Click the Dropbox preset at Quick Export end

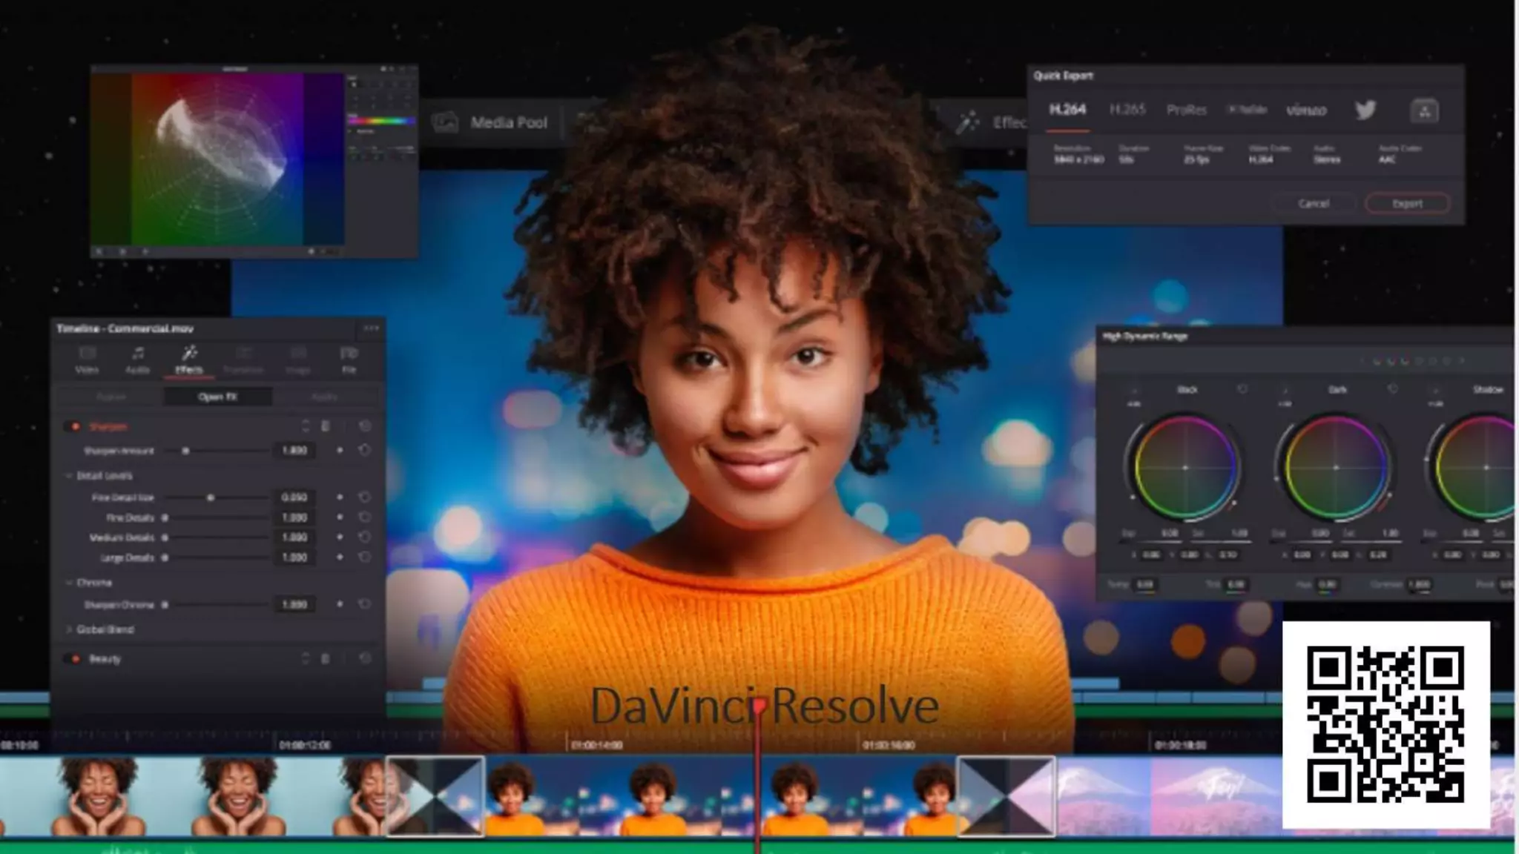(1424, 110)
